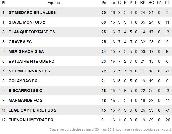
Task: Open MERIGNACAIS SA team entry
Action: point(26,51)
